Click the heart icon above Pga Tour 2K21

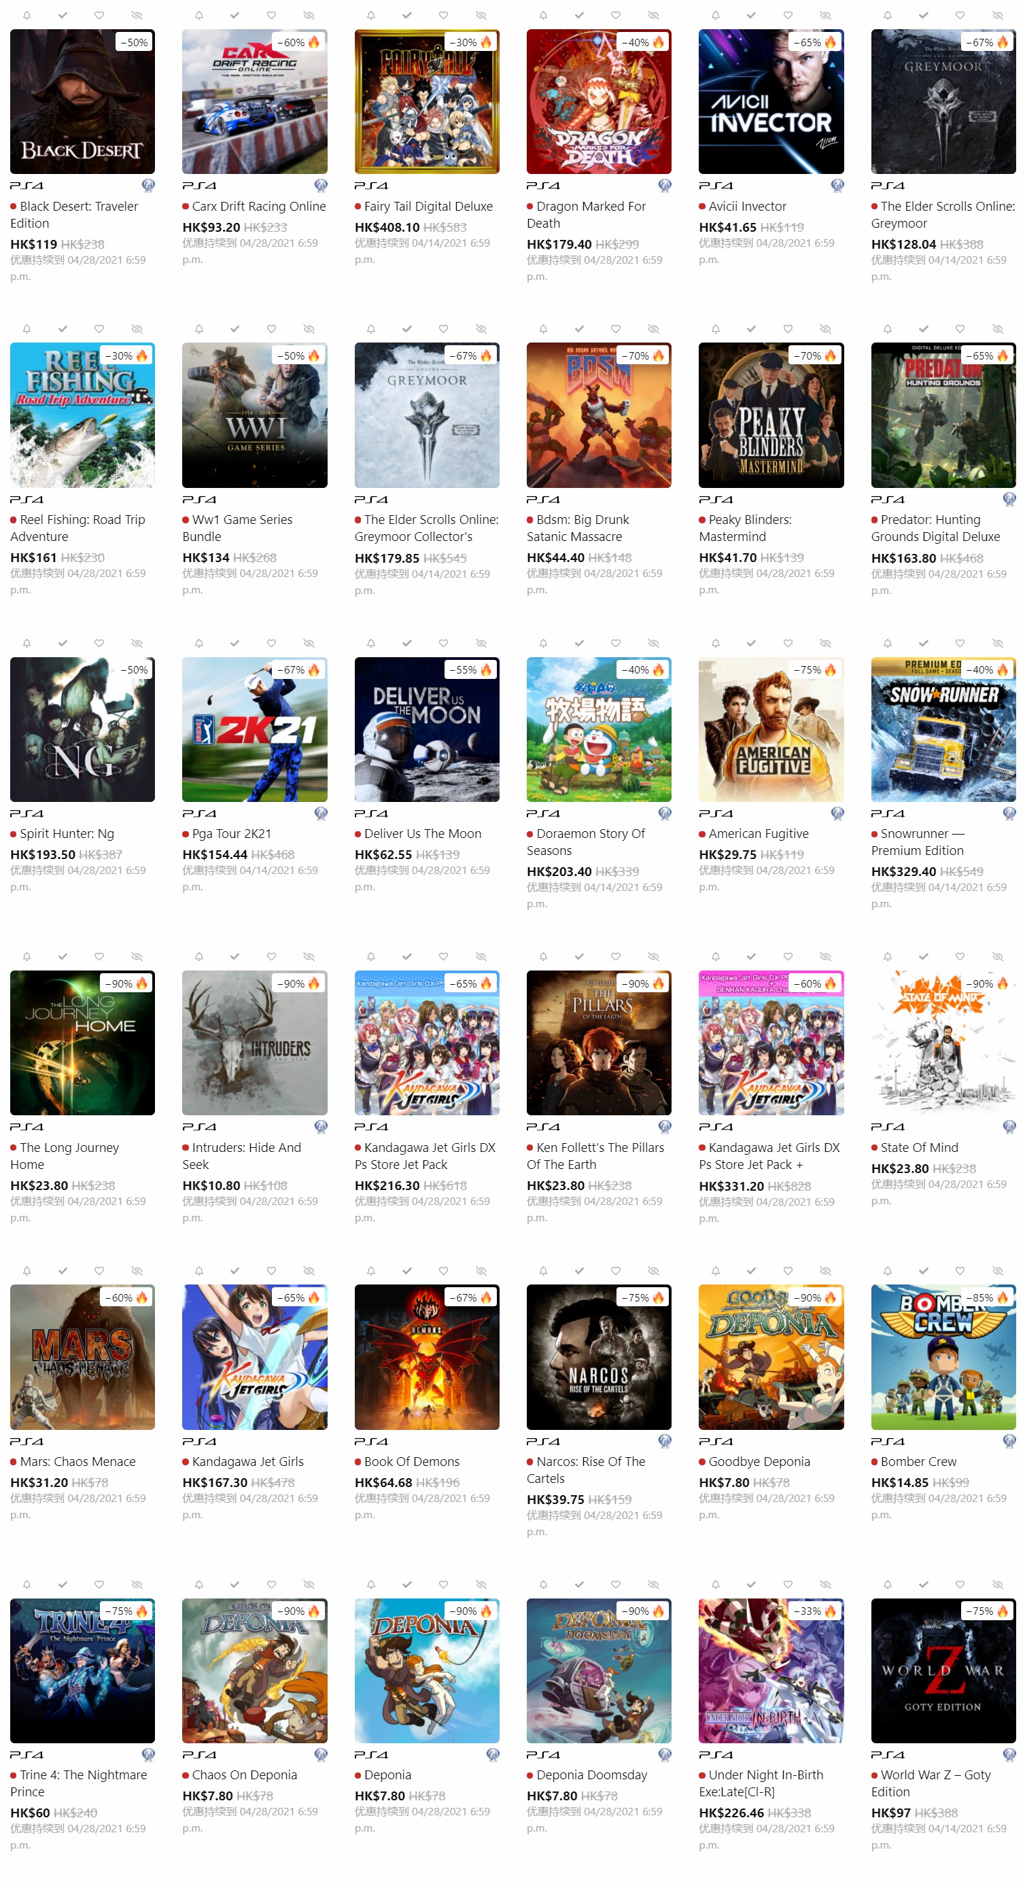coord(271,644)
